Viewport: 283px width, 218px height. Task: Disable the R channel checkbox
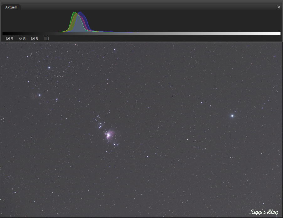[x=8, y=39]
